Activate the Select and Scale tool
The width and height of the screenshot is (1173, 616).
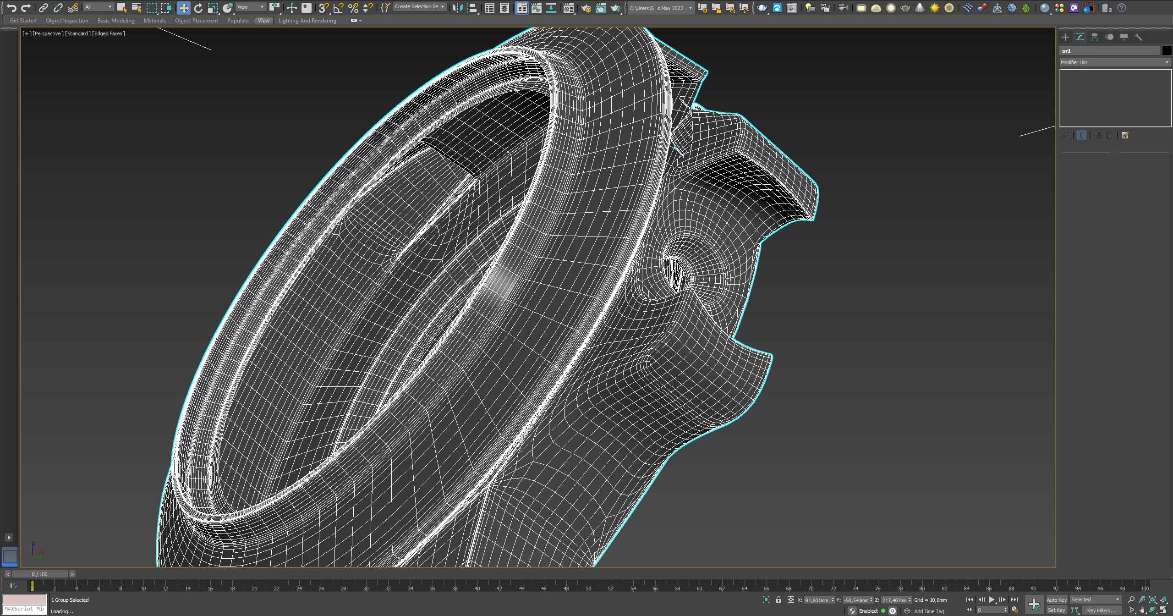click(x=213, y=8)
